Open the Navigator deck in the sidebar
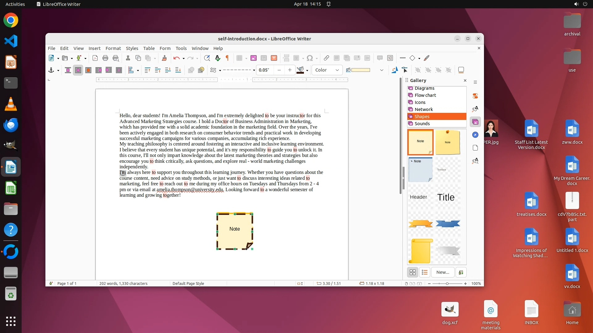The image size is (593, 333). coord(475,135)
